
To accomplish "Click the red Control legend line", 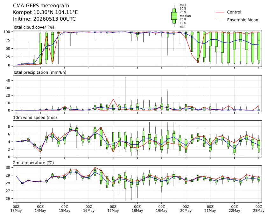I will point(220,12).
